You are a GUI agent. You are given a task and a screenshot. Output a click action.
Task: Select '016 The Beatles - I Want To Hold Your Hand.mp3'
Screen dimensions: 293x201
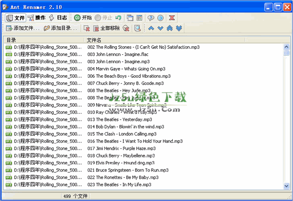(x=135, y=141)
